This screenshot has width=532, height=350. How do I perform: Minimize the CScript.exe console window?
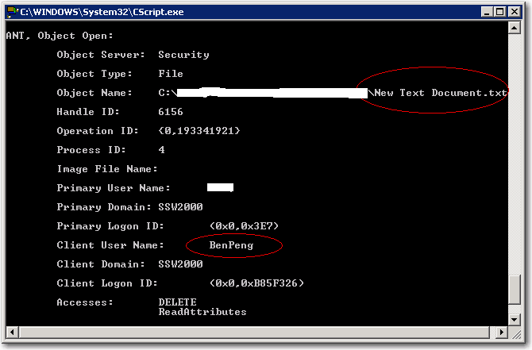[x=486, y=11]
